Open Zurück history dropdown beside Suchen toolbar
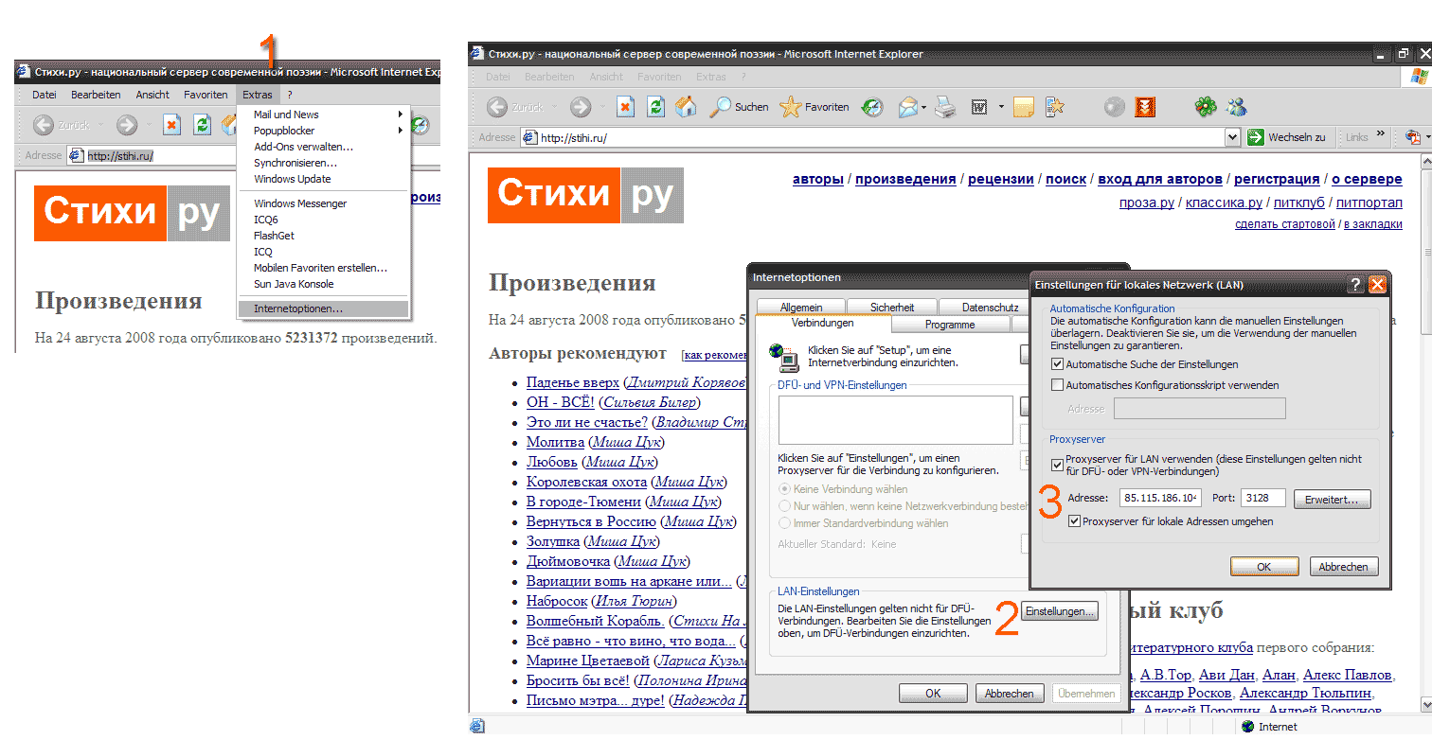1432x740 pixels. point(555,107)
